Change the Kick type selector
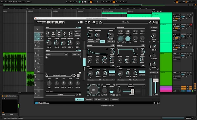Screen dimensions: 197x120 pos(77,31)
